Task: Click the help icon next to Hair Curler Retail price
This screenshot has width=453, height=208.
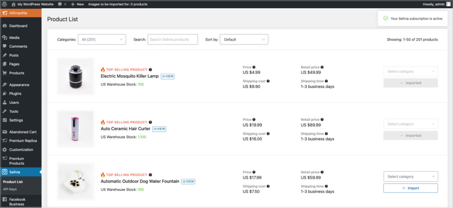Action: tap(322, 120)
